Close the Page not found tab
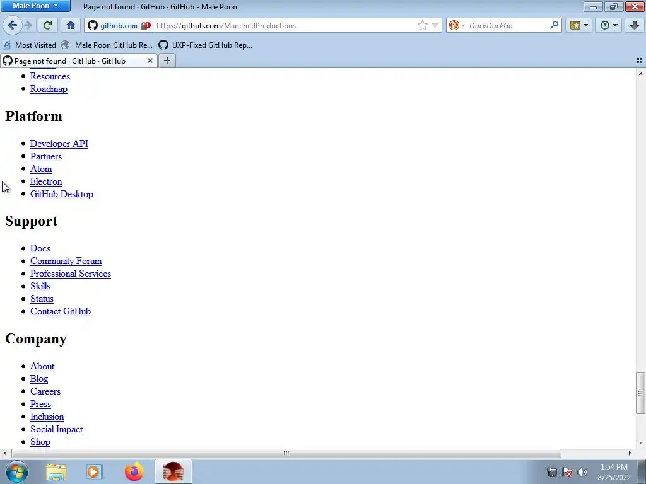This screenshot has height=484, width=646. click(150, 60)
